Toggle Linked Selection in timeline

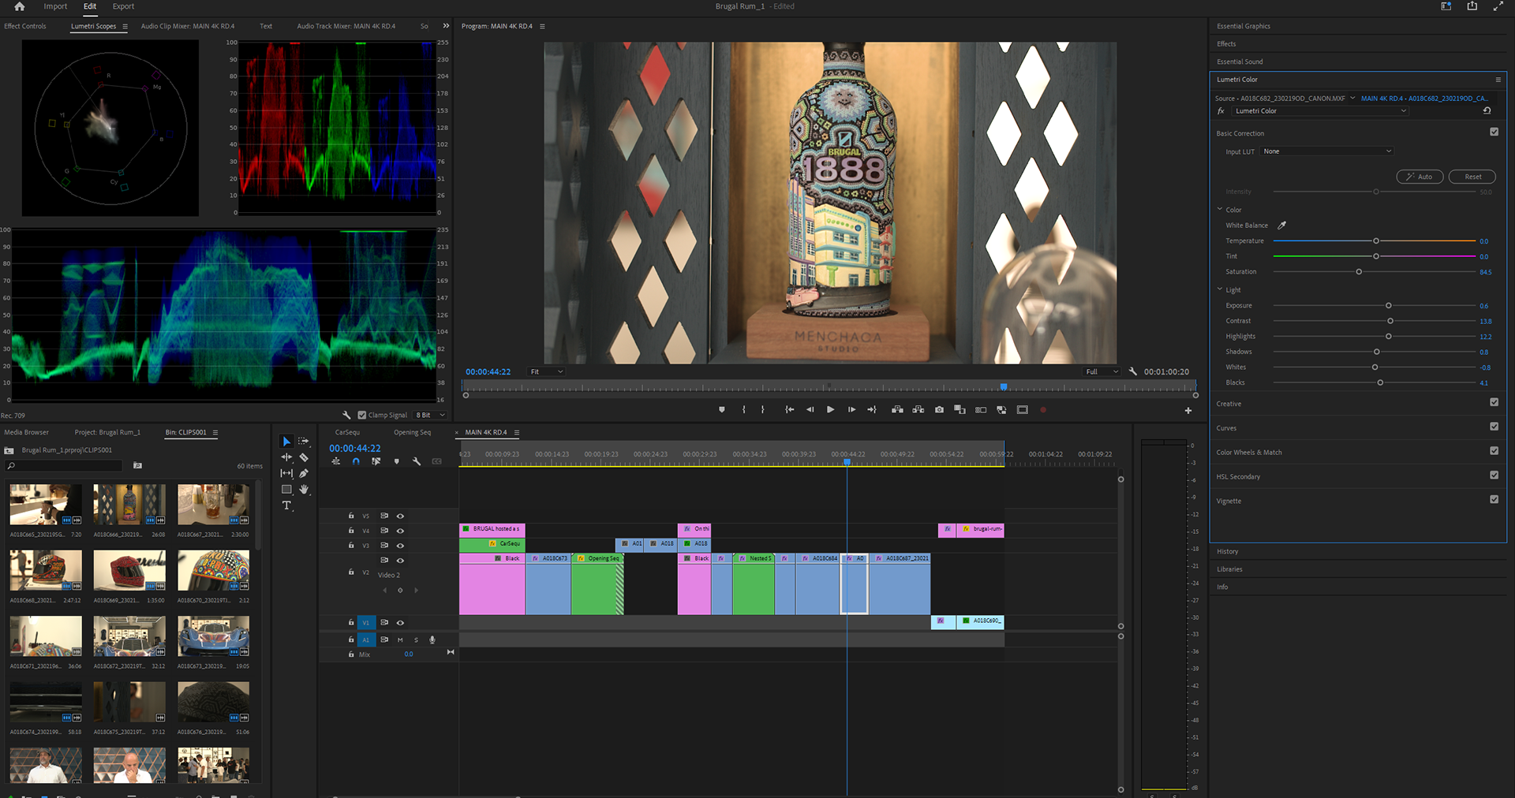tap(376, 461)
